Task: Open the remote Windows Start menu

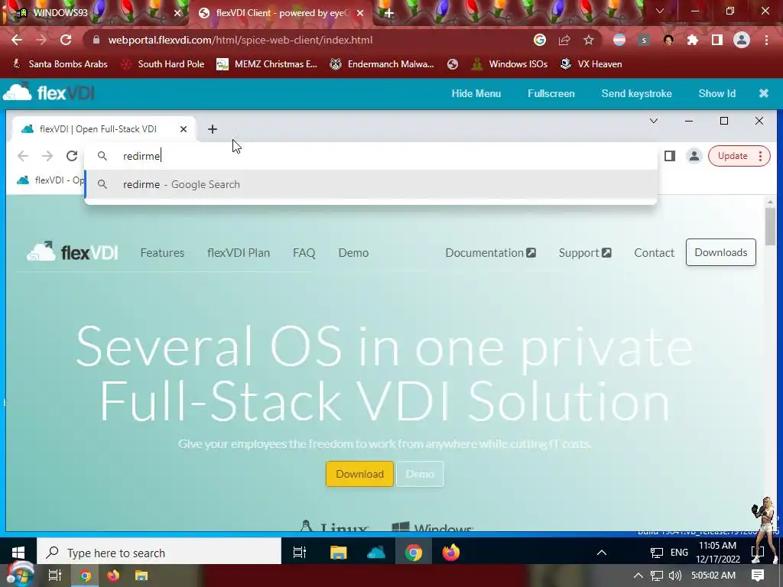Action: pyautogui.click(x=18, y=553)
